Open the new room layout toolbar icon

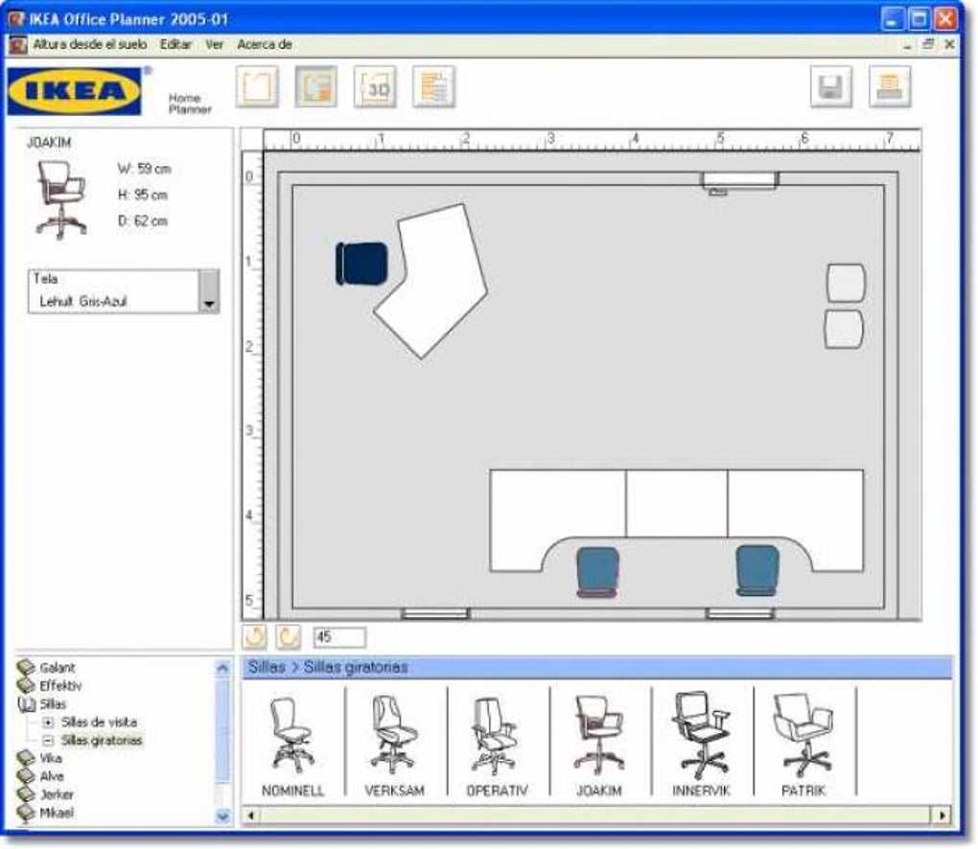click(257, 86)
